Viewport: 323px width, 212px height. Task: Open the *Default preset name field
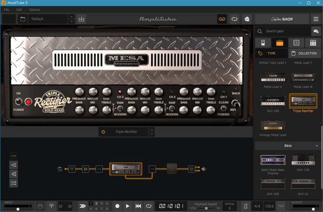coord(48,19)
